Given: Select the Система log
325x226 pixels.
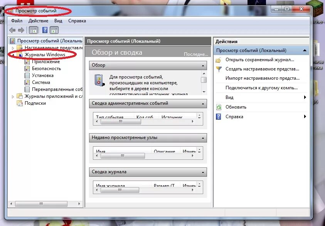Looking at the screenshot, I should 41,82.
